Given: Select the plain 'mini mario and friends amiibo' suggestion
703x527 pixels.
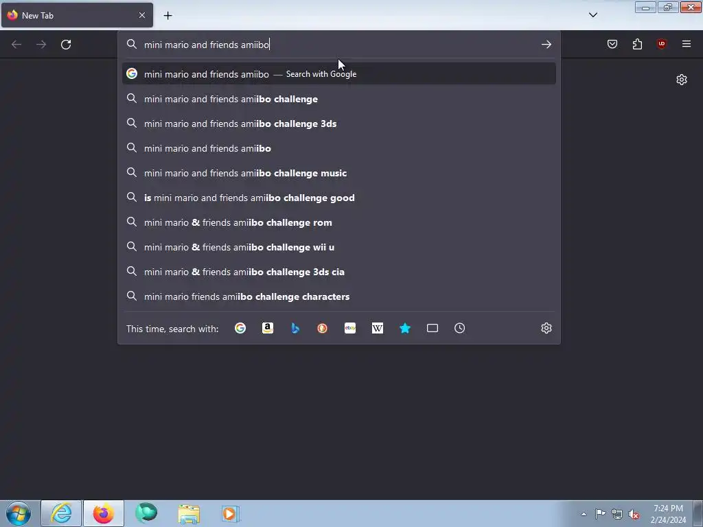Looking at the screenshot, I should click(x=339, y=148).
